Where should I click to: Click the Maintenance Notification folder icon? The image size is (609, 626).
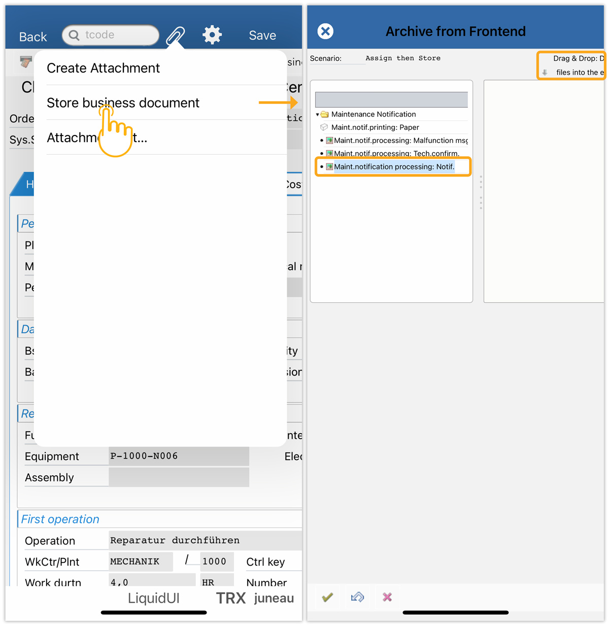(325, 115)
